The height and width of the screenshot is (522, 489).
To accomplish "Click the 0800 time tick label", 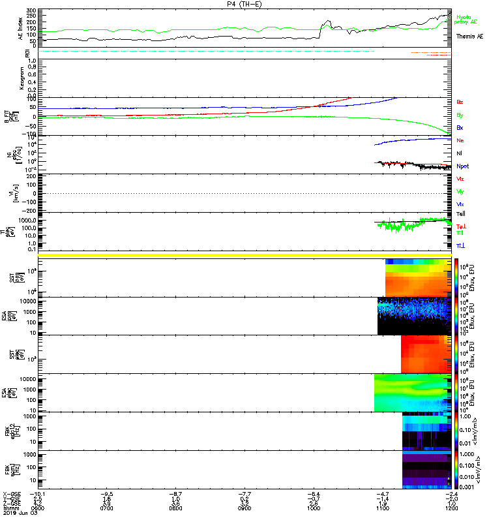I will click(x=175, y=508).
